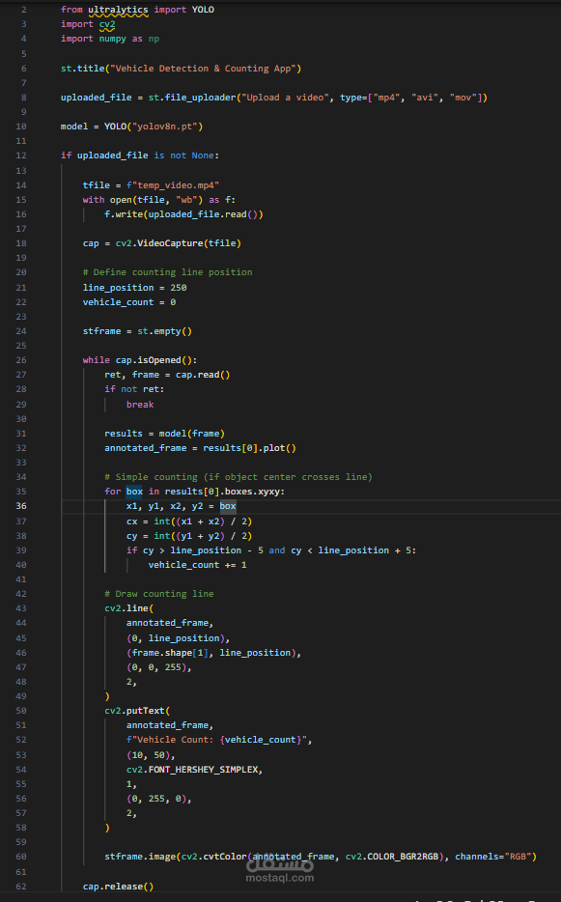This screenshot has height=902, width=561.
Task: Click highlighted "box" in the for loop header
Action: pyautogui.click(x=134, y=492)
